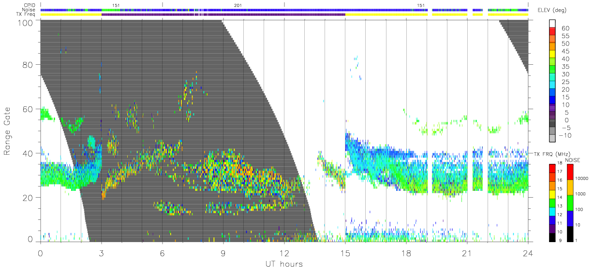Click the 100 label on NOISE scale
Viewport: 594px width, 274px height.
click(578, 210)
